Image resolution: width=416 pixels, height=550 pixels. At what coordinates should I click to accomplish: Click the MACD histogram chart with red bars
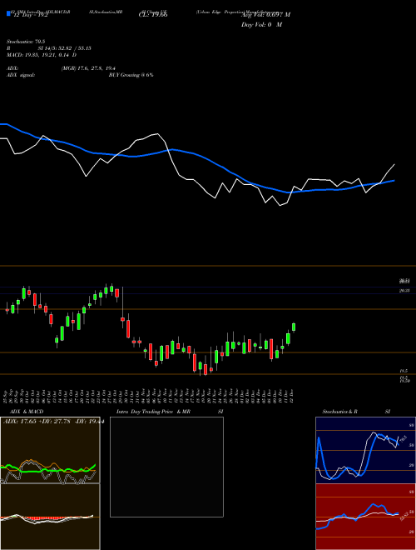[x=50, y=517]
